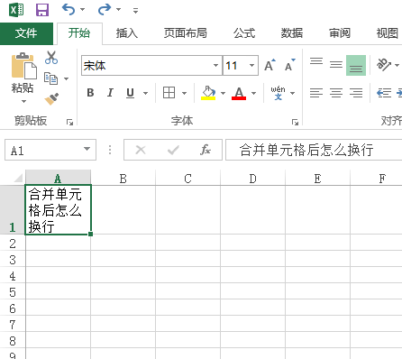Open the fill color palette dropdown
The width and height of the screenshot is (402, 359).
click(x=223, y=93)
